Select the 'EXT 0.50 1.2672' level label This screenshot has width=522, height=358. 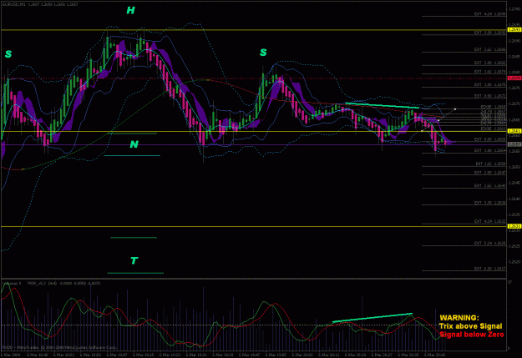pyautogui.click(x=489, y=96)
